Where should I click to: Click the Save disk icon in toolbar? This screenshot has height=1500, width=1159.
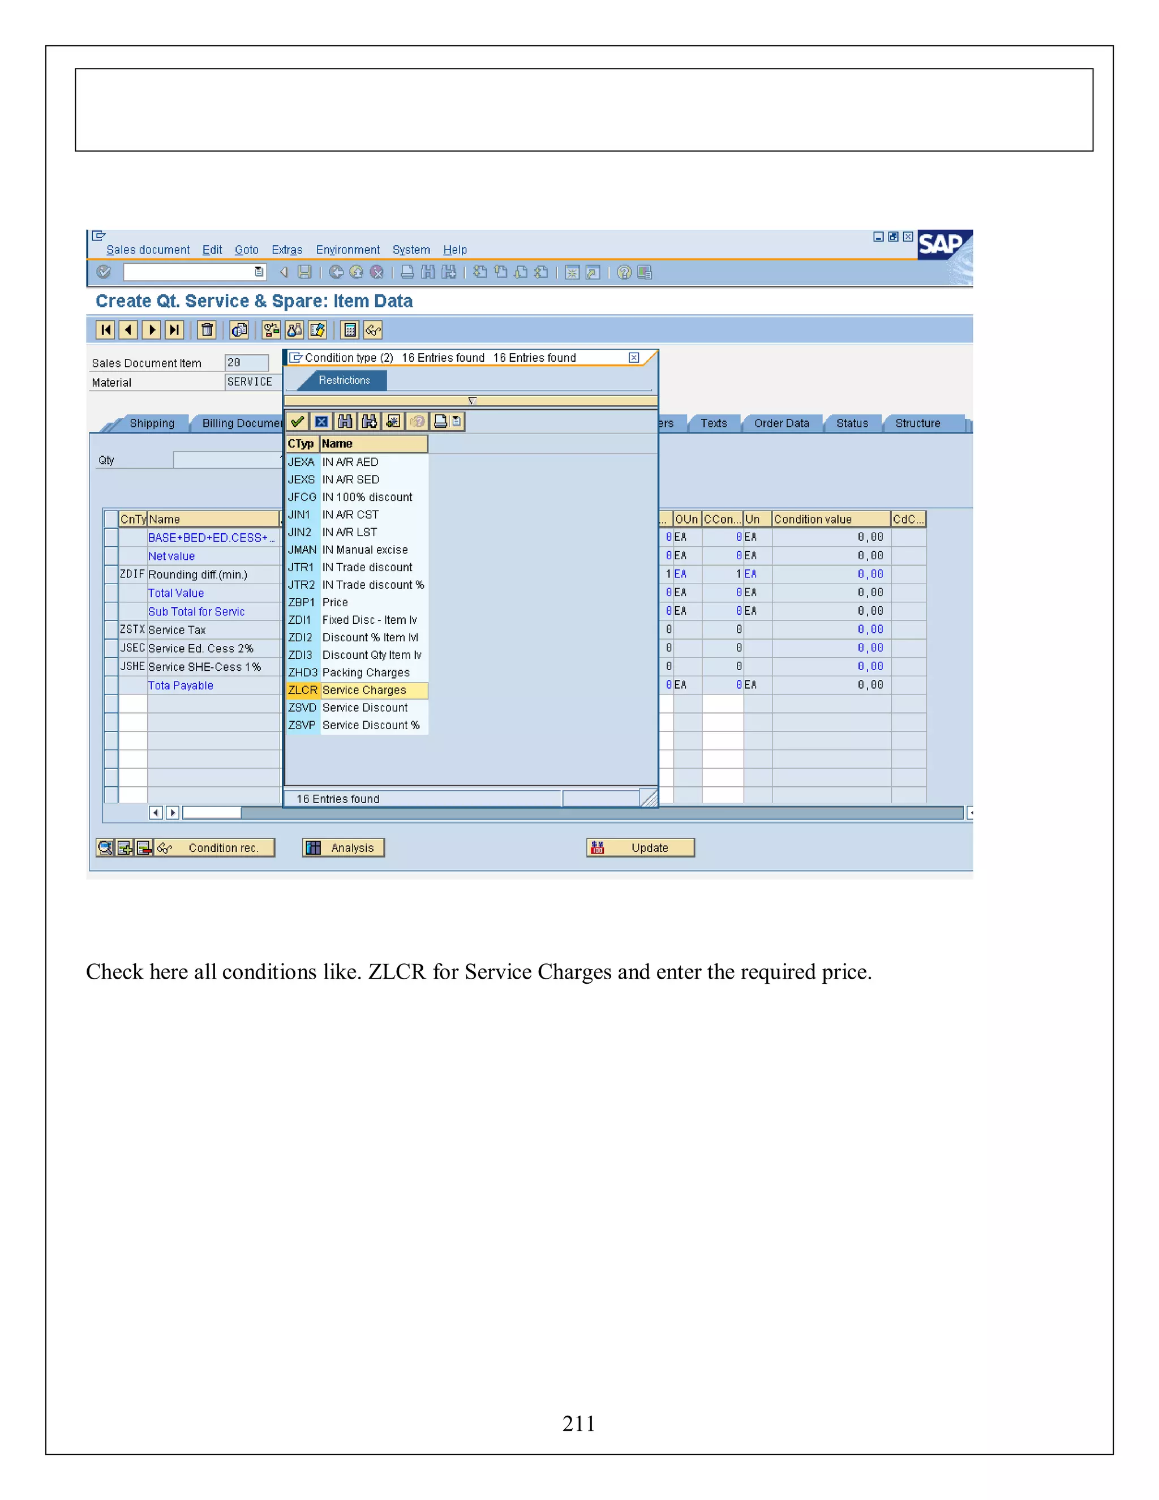click(305, 273)
